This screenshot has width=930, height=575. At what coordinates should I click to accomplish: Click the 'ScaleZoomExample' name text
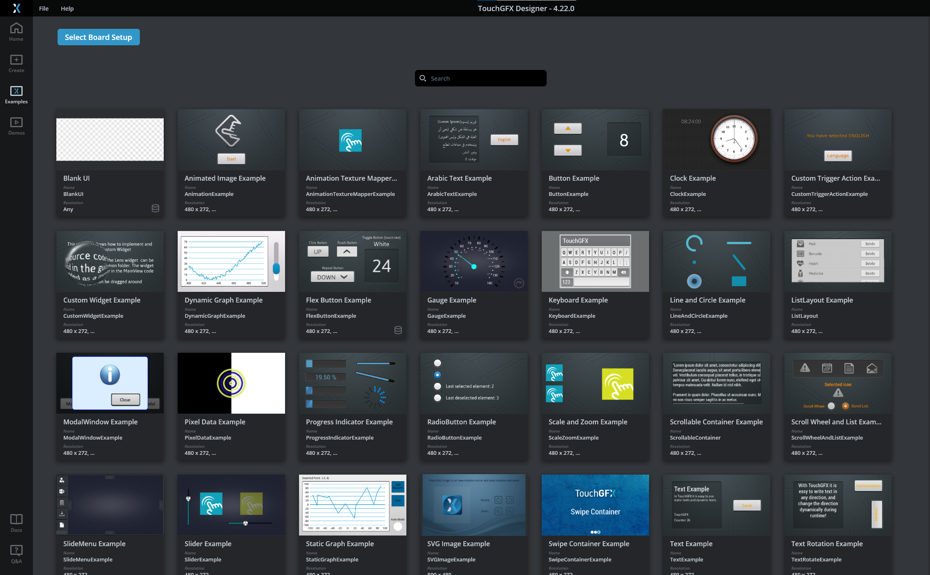(573, 438)
